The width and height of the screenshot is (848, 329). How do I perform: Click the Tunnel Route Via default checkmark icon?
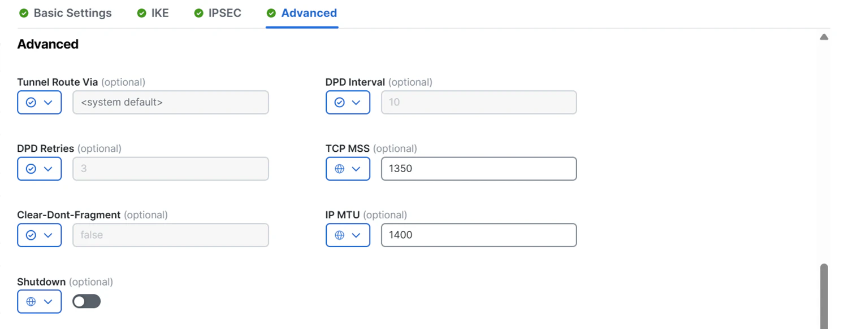(31, 102)
